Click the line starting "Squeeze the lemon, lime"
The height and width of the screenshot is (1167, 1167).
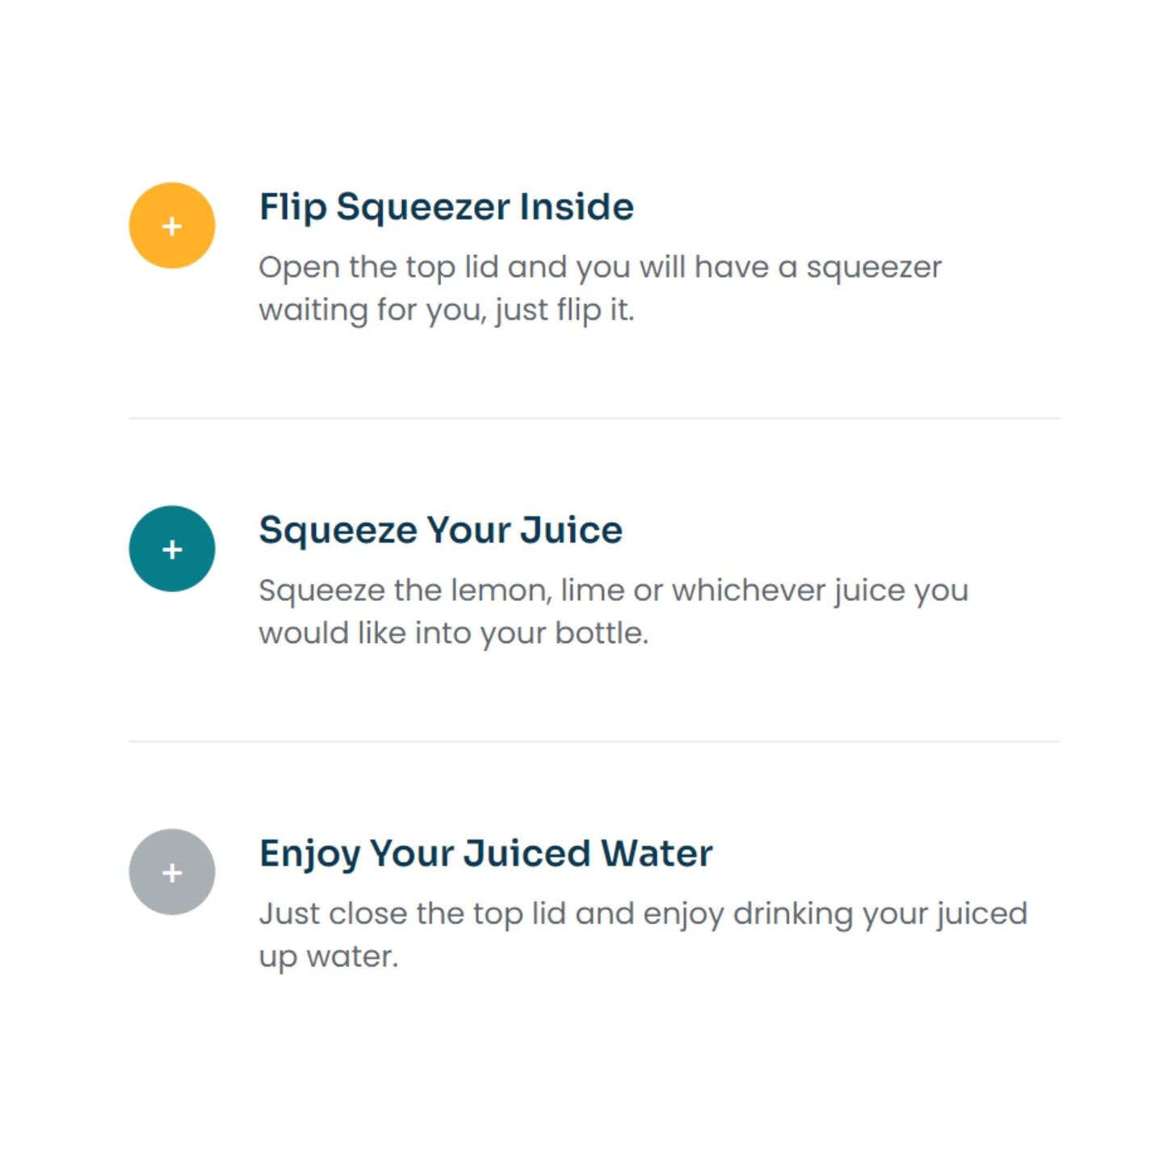[x=613, y=590]
